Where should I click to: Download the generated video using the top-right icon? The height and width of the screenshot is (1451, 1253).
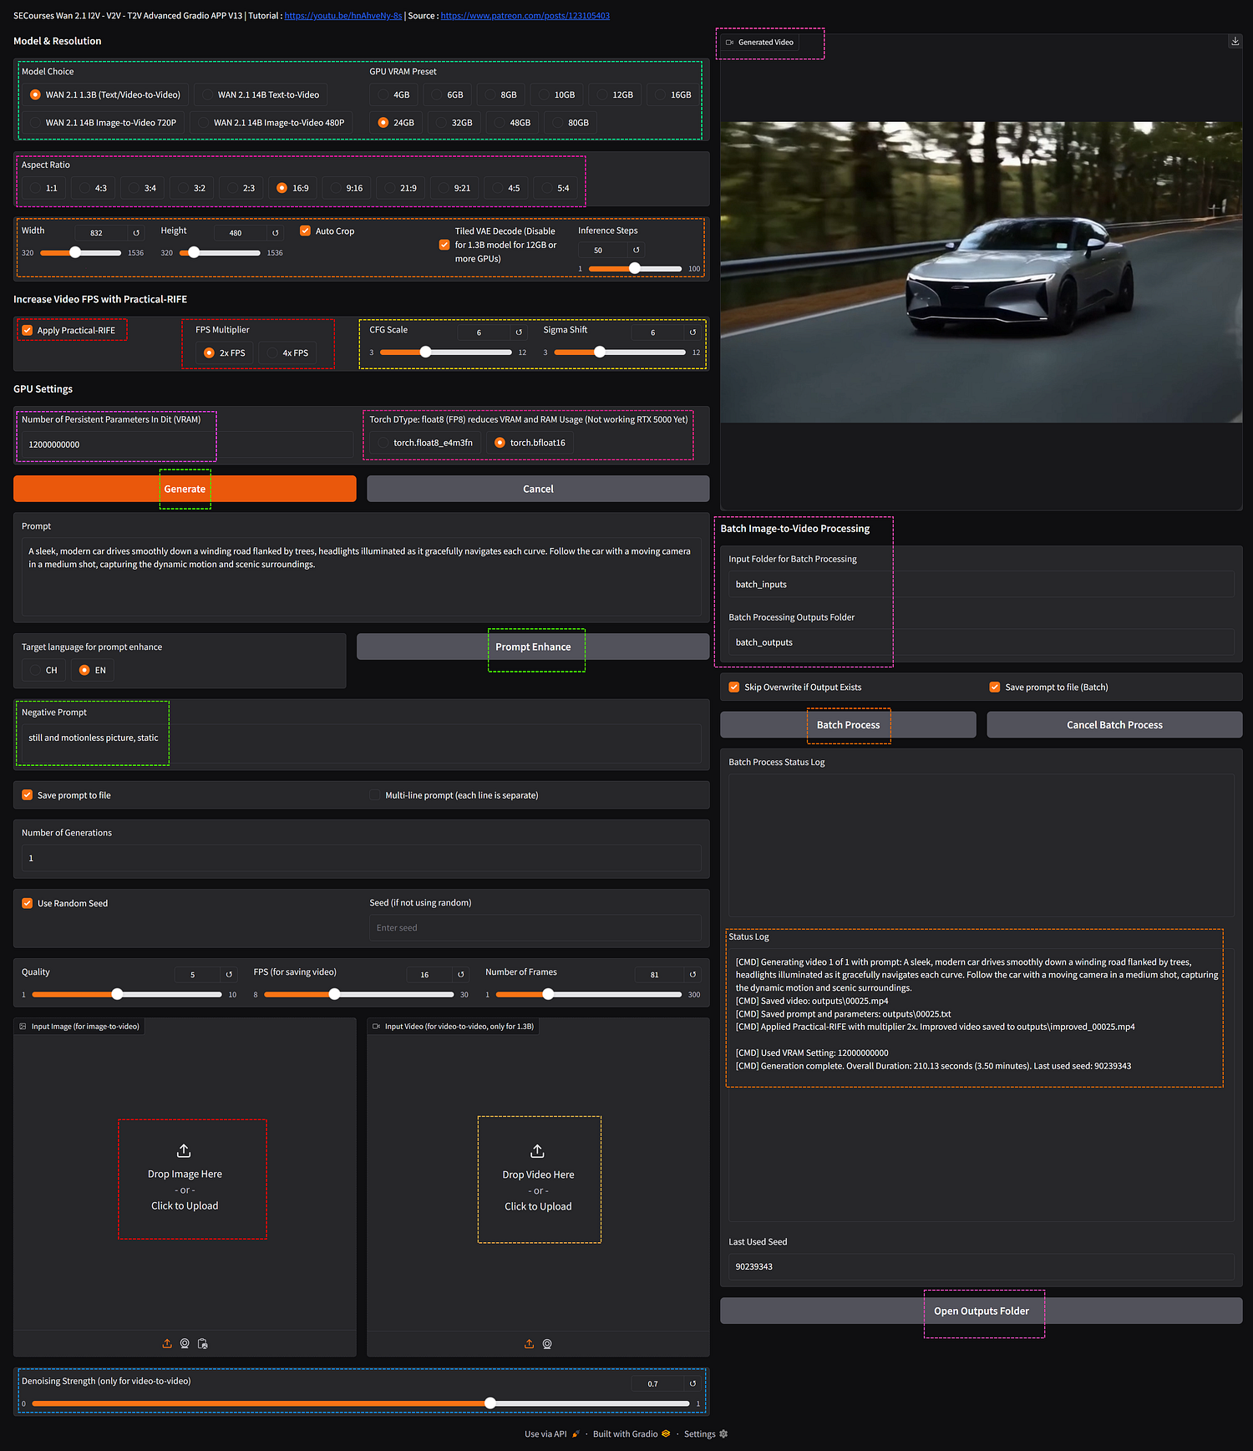(1235, 41)
